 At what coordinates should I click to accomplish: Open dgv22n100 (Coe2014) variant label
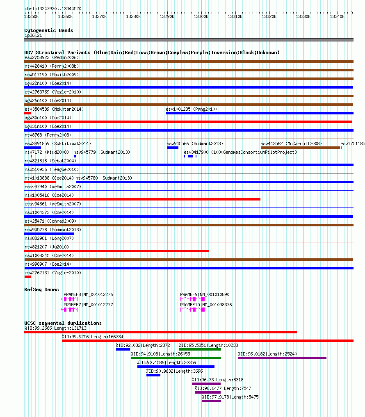pos(48,83)
